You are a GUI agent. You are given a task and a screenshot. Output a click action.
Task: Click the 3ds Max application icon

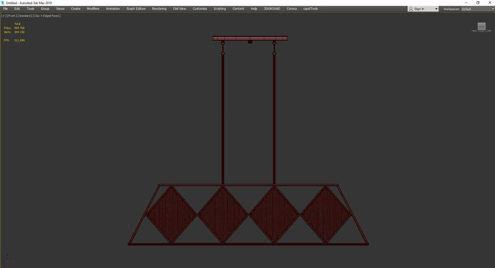click(x=2, y=2)
